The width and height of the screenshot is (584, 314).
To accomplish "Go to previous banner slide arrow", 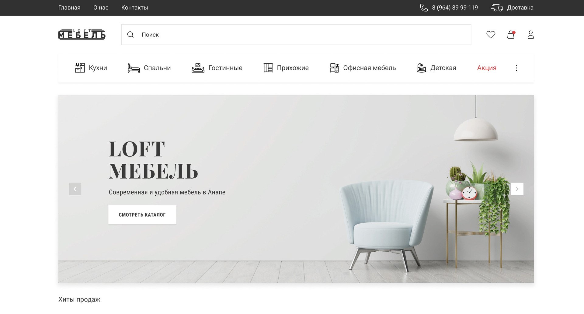I will tap(75, 189).
